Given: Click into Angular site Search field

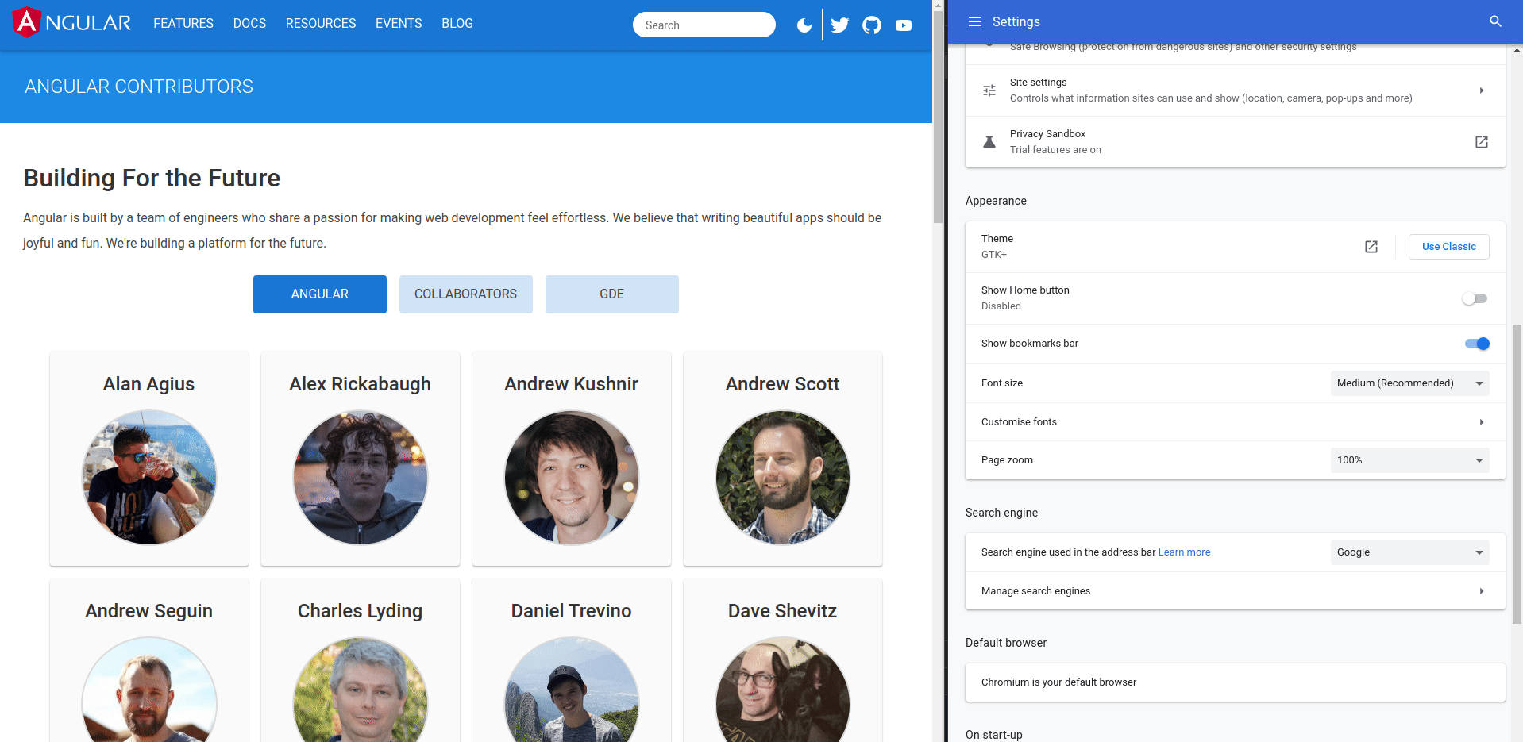Looking at the screenshot, I should coord(704,25).
